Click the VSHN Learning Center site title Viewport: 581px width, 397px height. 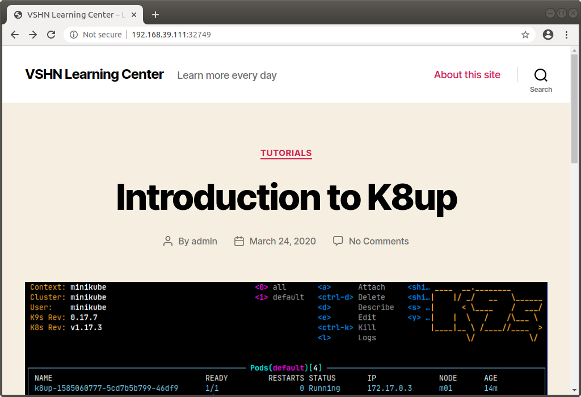coord(94,74)
